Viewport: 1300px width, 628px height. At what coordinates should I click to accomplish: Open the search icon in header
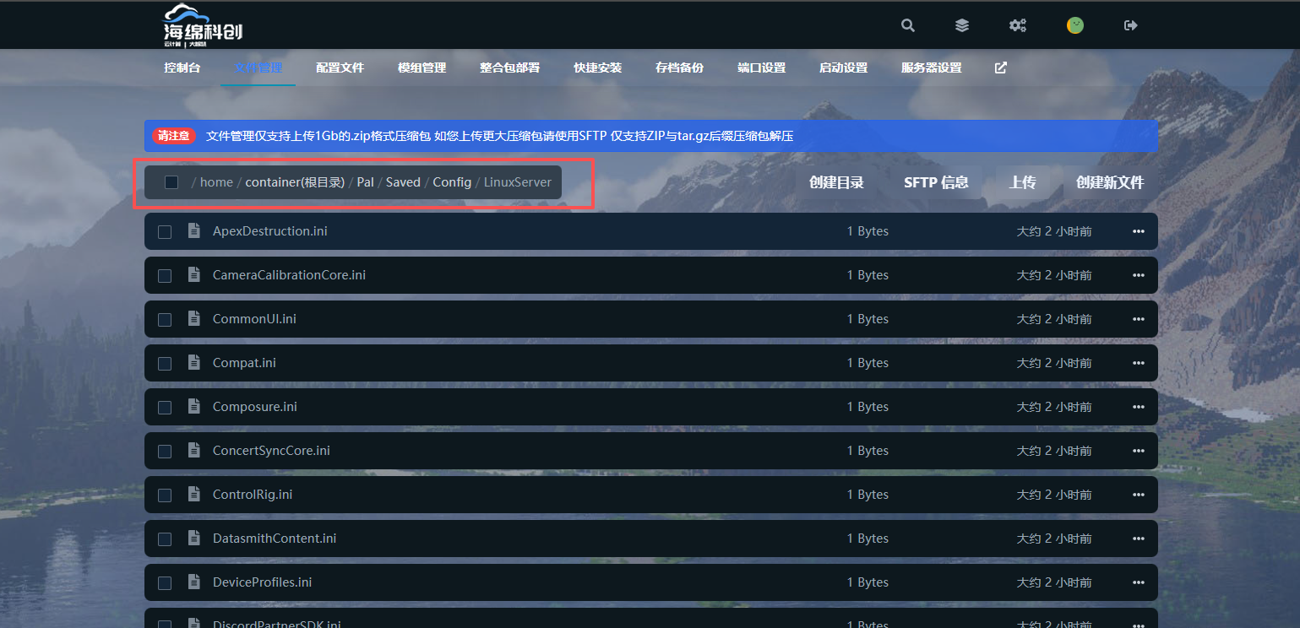coord(908,25)
